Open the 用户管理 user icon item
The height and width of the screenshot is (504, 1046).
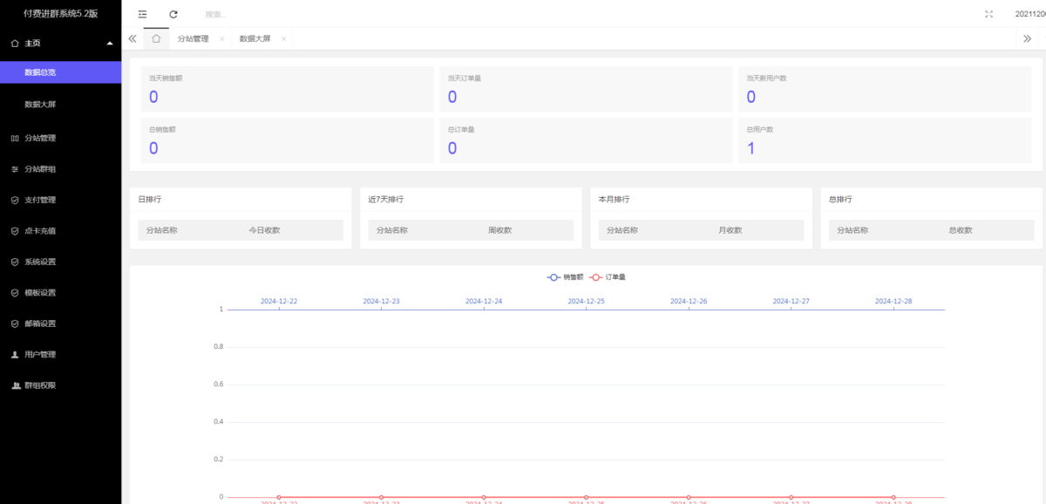tap(60, 355)
